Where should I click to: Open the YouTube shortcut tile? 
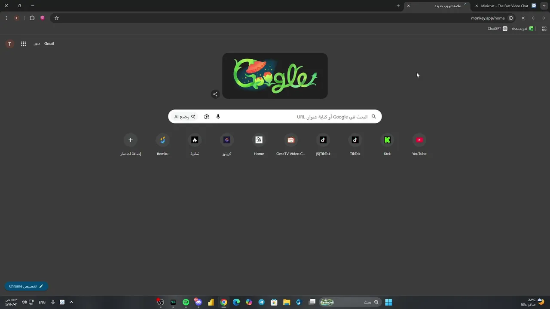pyautogui.click(x=419, y=145)
